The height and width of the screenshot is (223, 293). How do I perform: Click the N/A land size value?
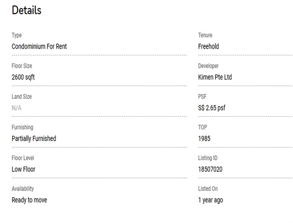point(16,108)
